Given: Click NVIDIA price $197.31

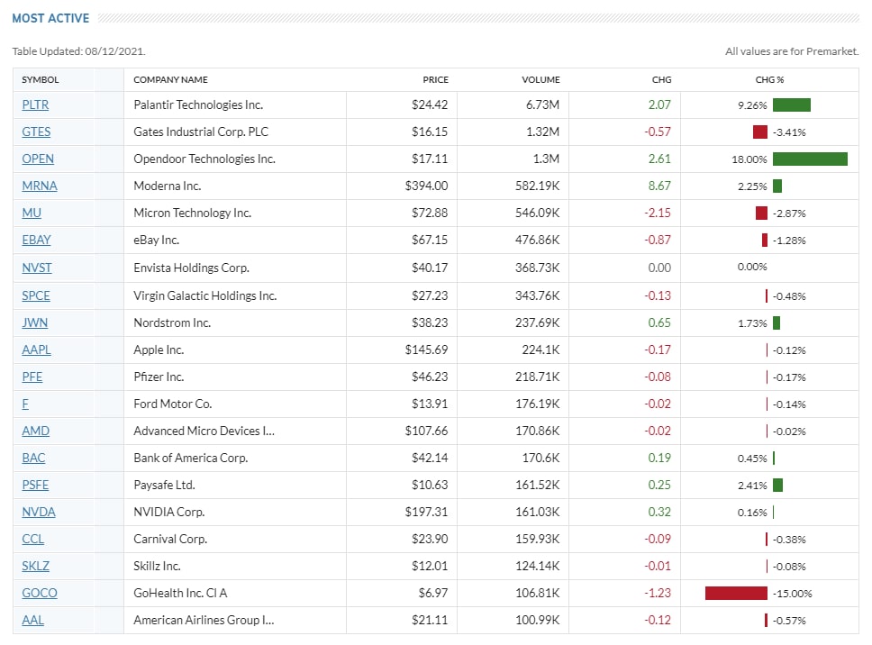Looking at the screenshot, I should (x=427, y=512).
